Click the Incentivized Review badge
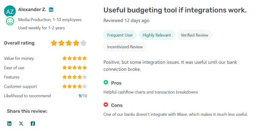 tap(125, 47)
